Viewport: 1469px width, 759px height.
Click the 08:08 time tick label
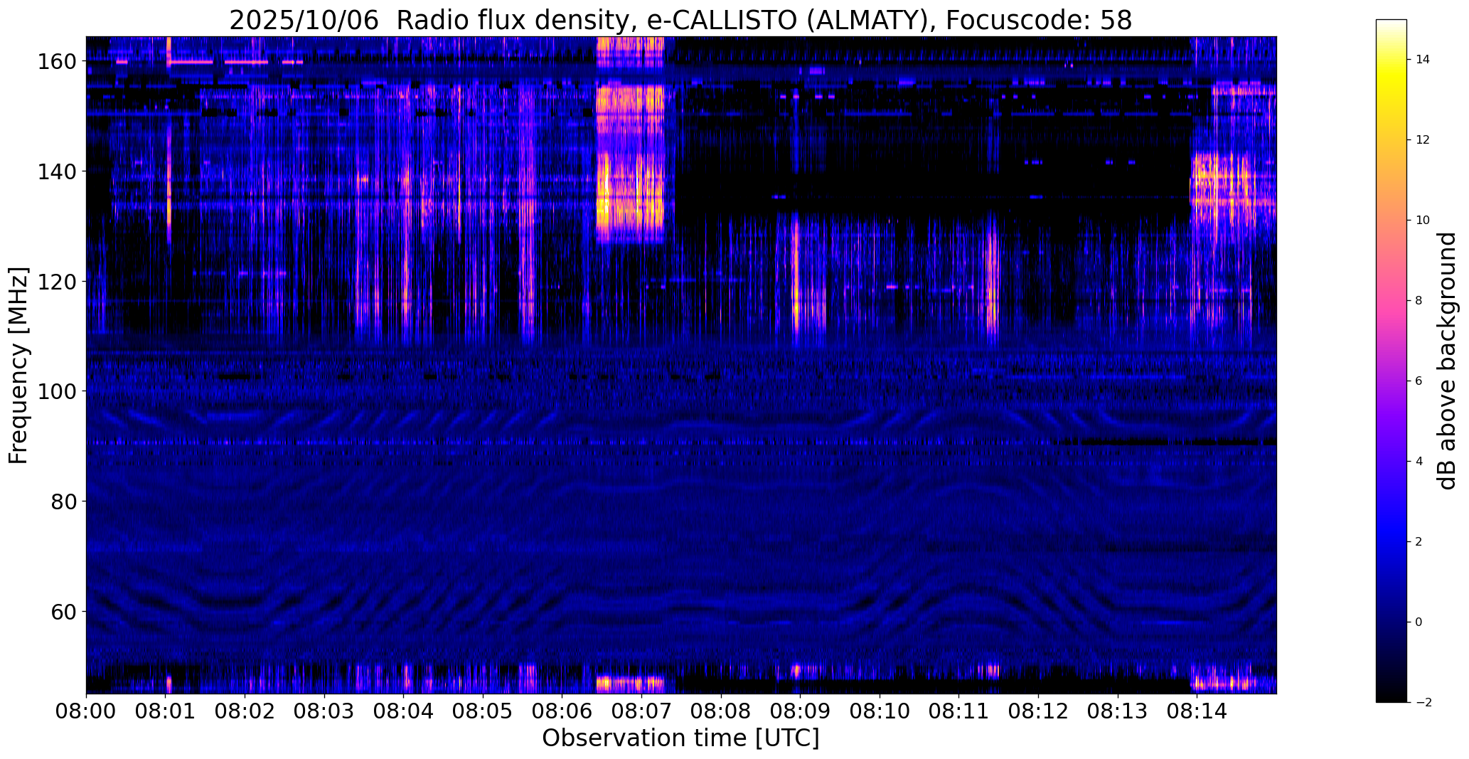tap(721, 711)
